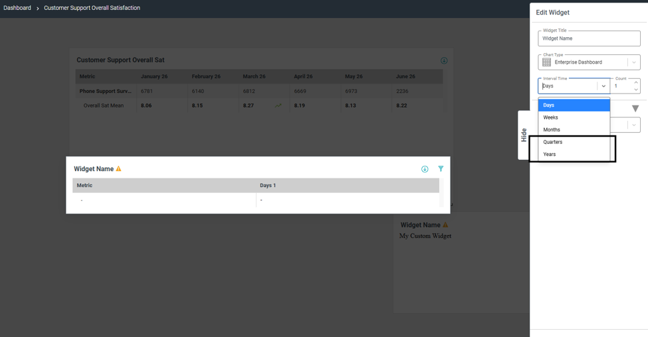Click warning triangle beside highlighted Widget Name title
The height and width of the screenshot is (337, 648).
pos(118,168)
